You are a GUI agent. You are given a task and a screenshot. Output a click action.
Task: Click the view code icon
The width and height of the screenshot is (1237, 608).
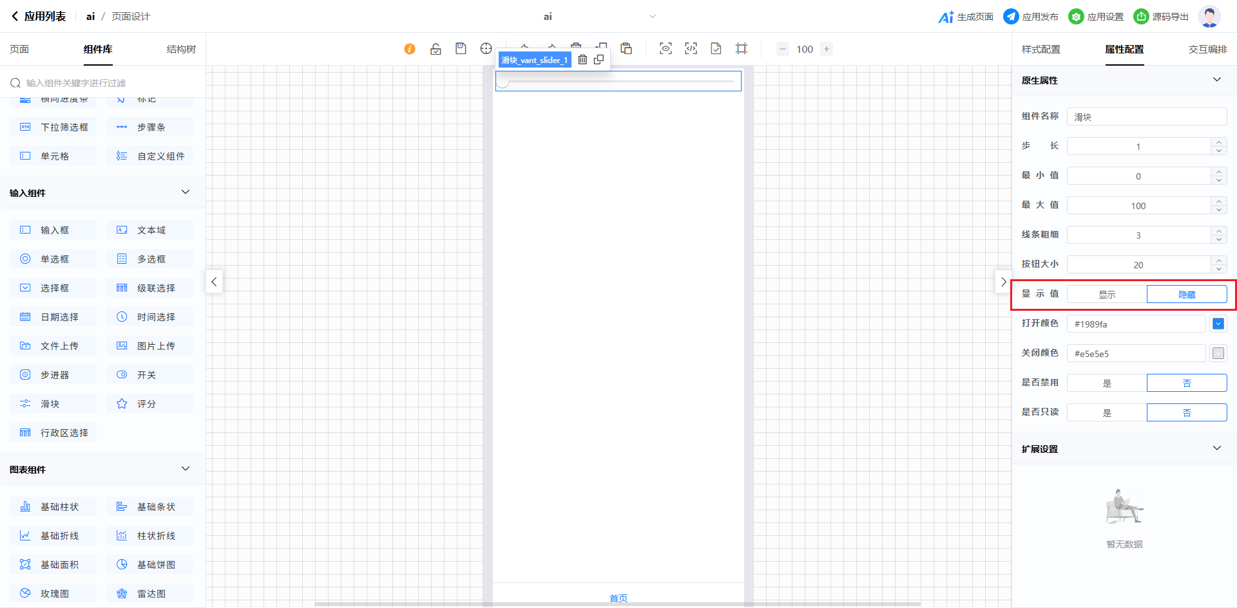pos(691,49)
